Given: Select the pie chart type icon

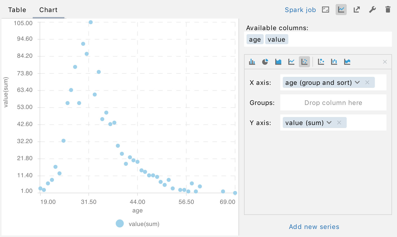Looking at the screenshot, I should 265,62.
